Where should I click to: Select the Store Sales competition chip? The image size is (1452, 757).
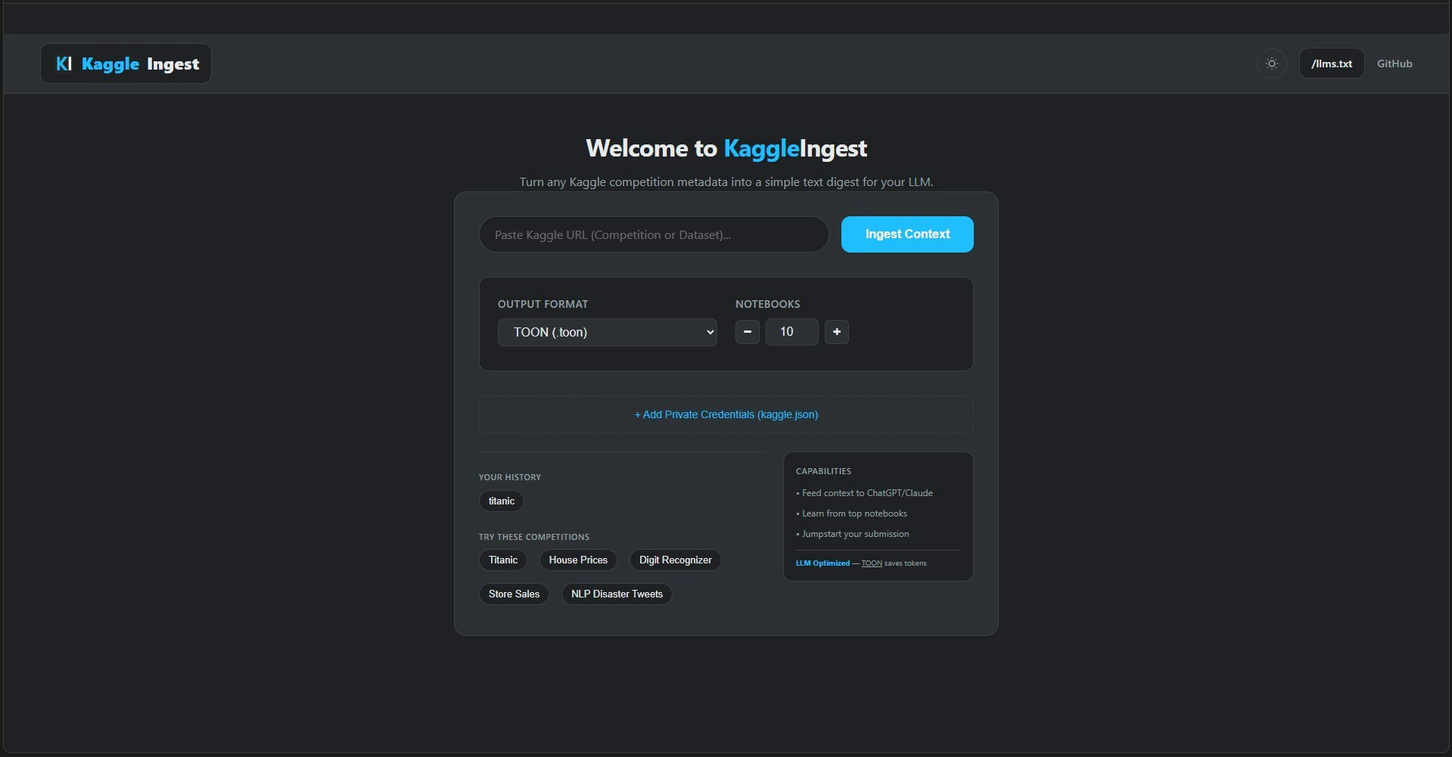click(x=513, y=594)
